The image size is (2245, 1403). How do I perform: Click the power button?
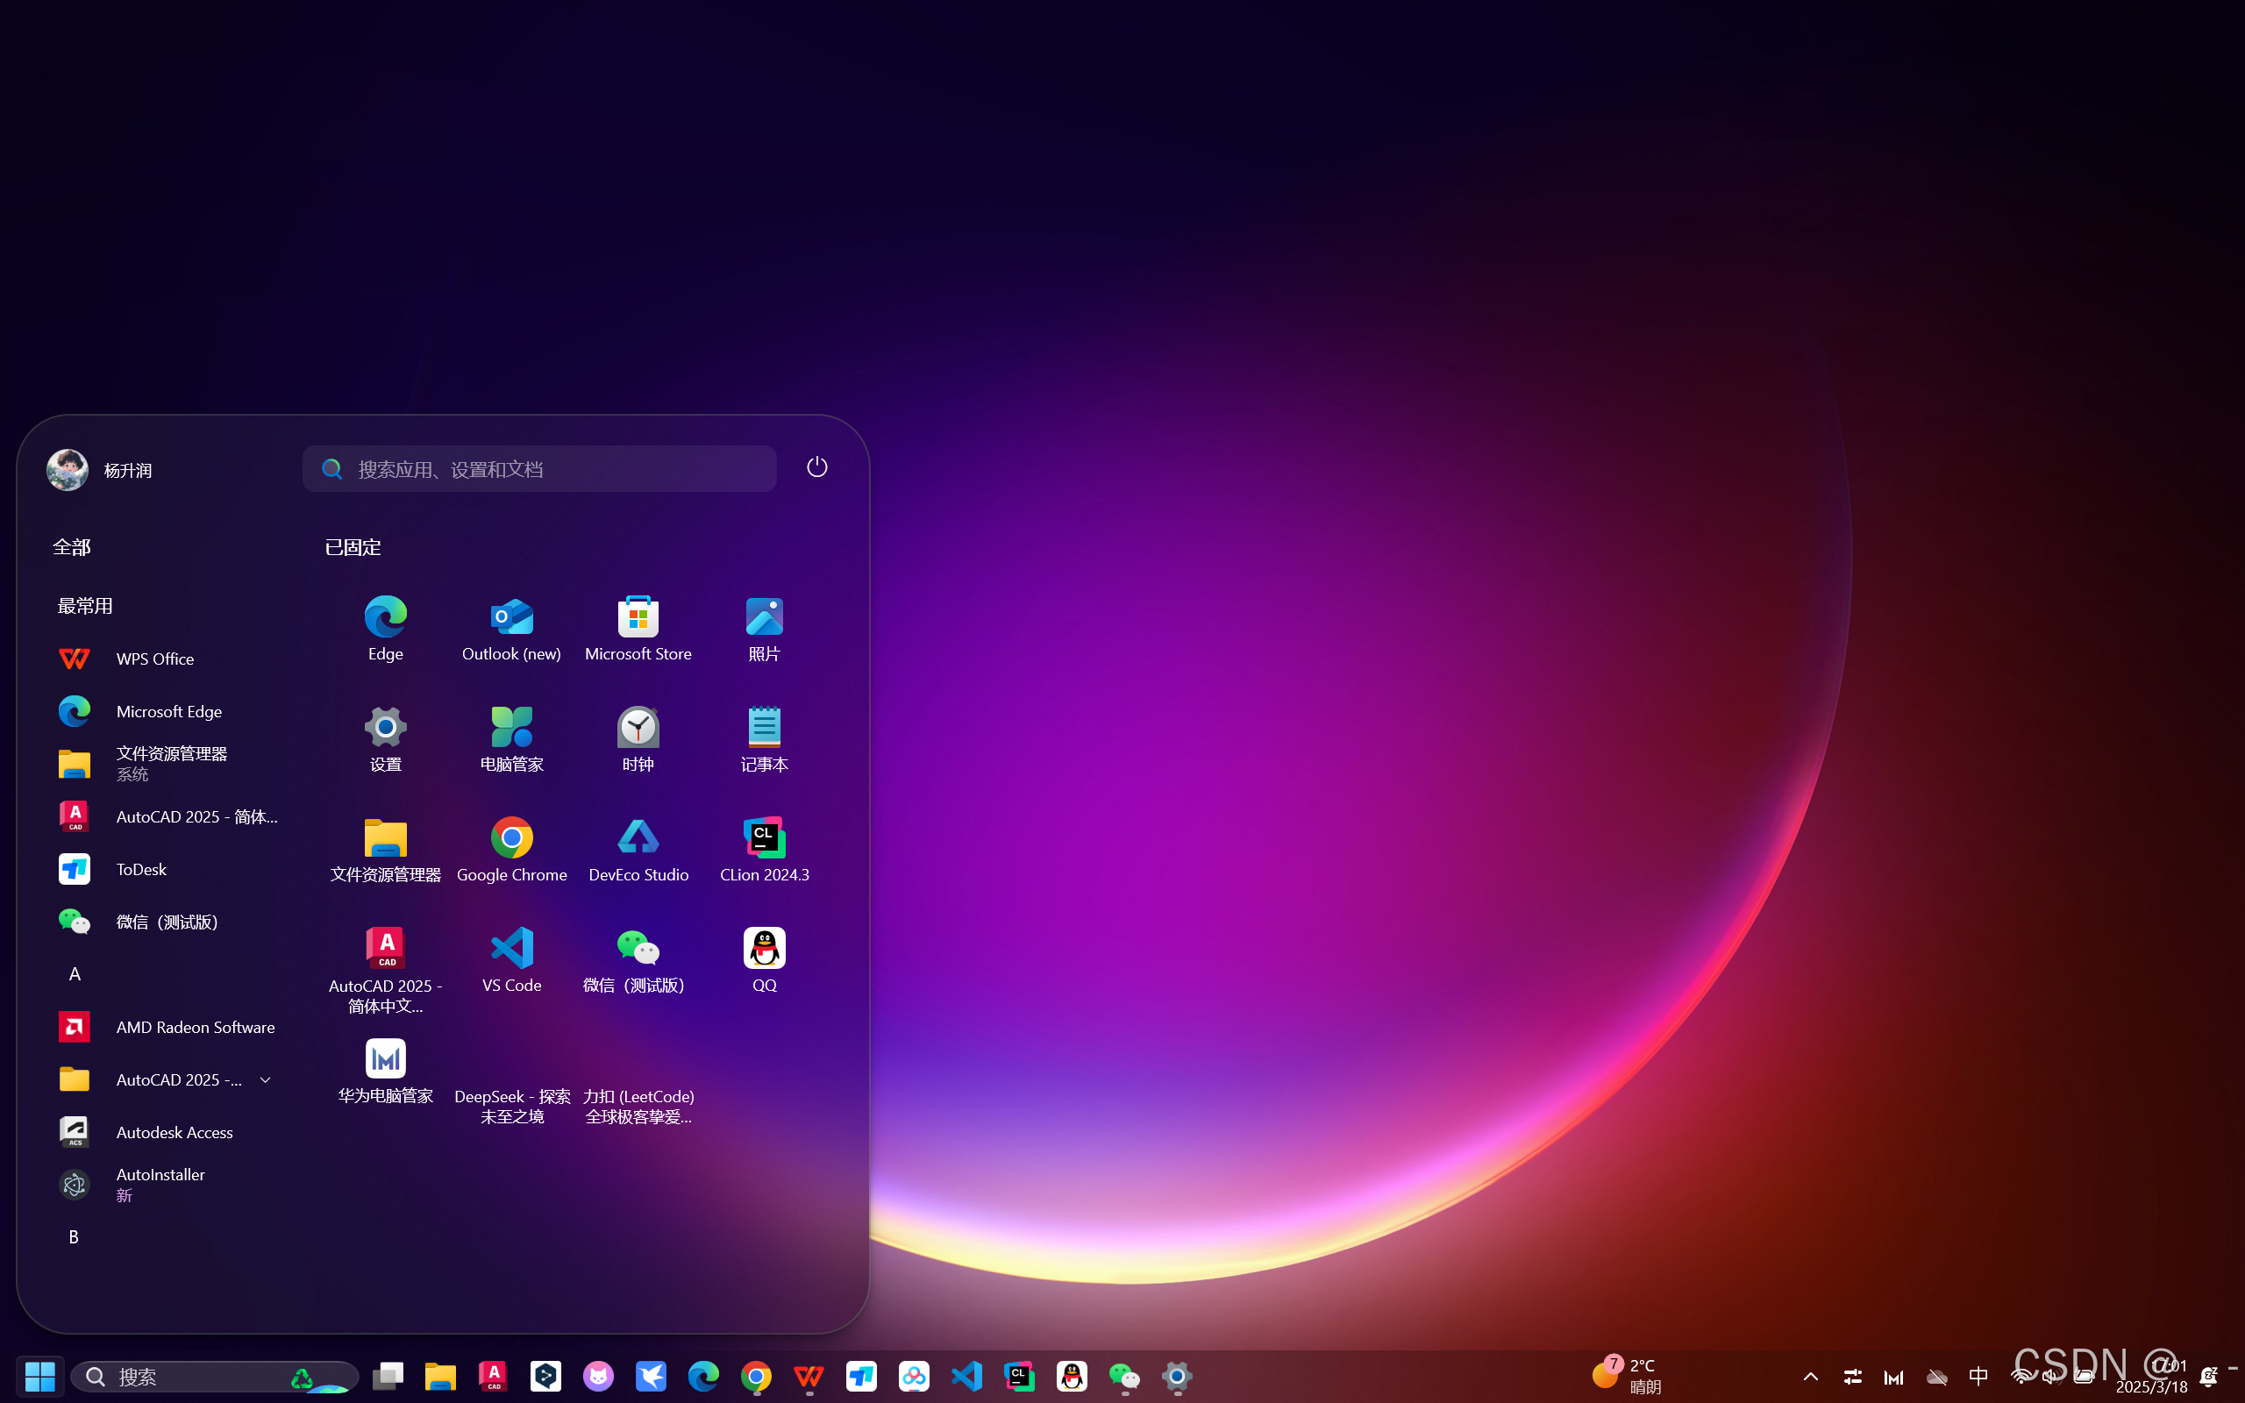(x=816, y=467)
